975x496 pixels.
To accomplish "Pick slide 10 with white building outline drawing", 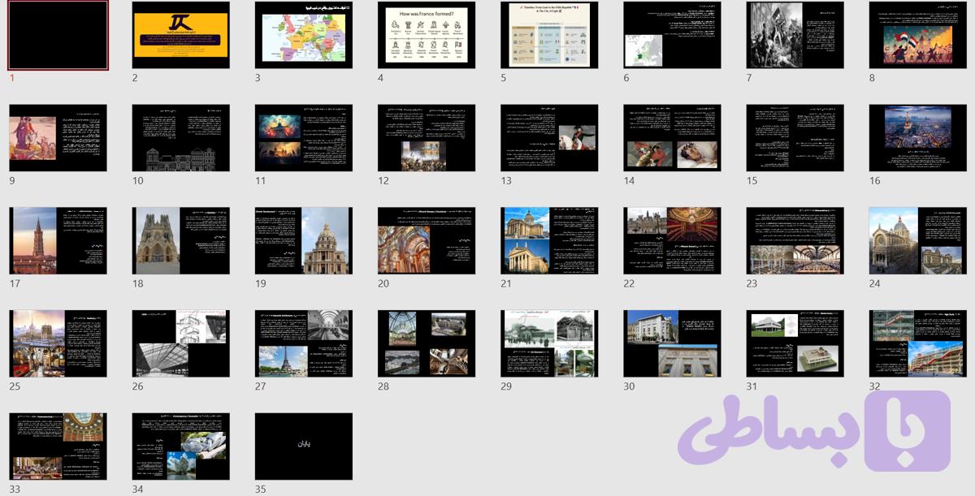I will (x=181, y=138).
